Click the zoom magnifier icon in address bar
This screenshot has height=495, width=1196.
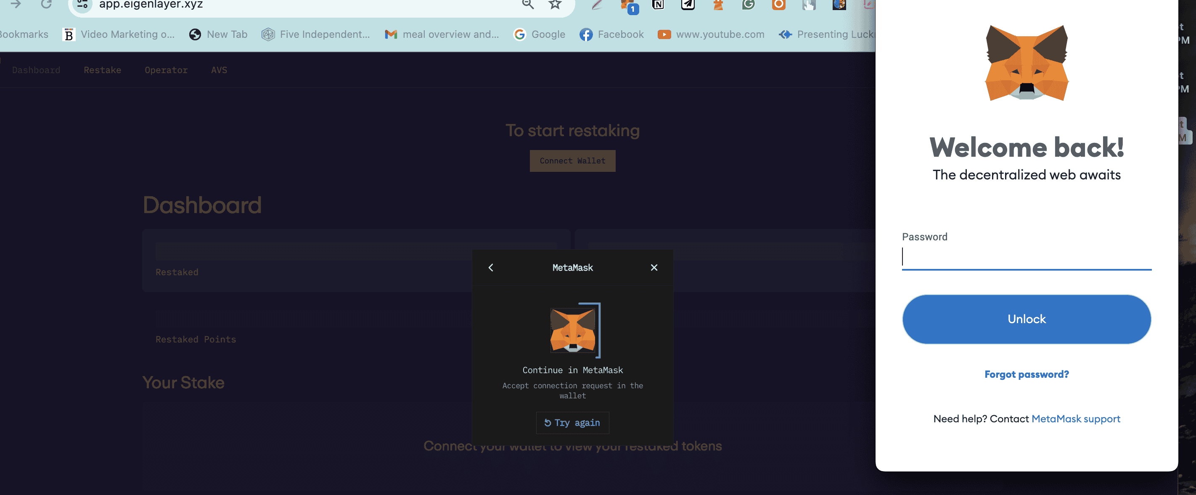527,5
